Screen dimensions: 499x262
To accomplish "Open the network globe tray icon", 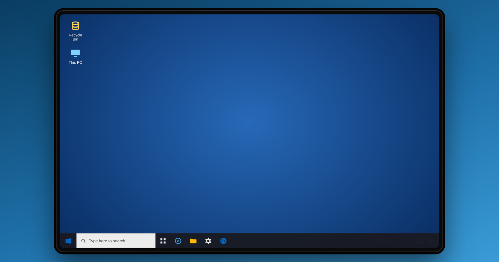I will [378, 240].
